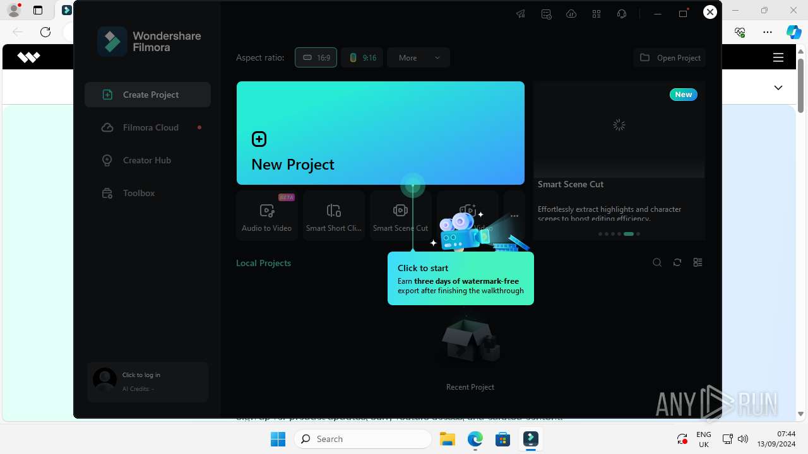
Task: Click the Click to start walkthrough tooltip
Action: pyautogui.click(x=461, y=279)
